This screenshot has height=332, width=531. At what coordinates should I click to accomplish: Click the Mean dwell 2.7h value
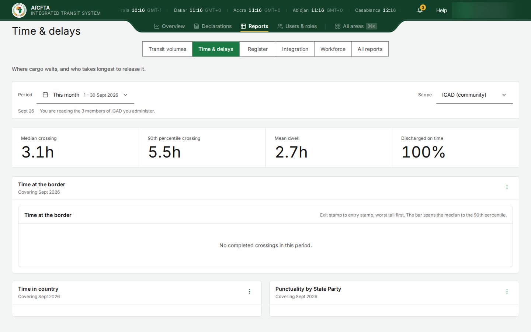pyautogui.click(x=291, y=152)
